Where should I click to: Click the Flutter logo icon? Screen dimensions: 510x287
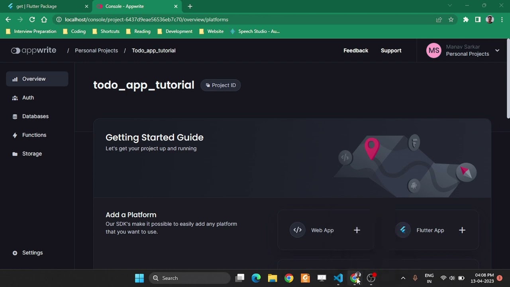click(403, 230)
